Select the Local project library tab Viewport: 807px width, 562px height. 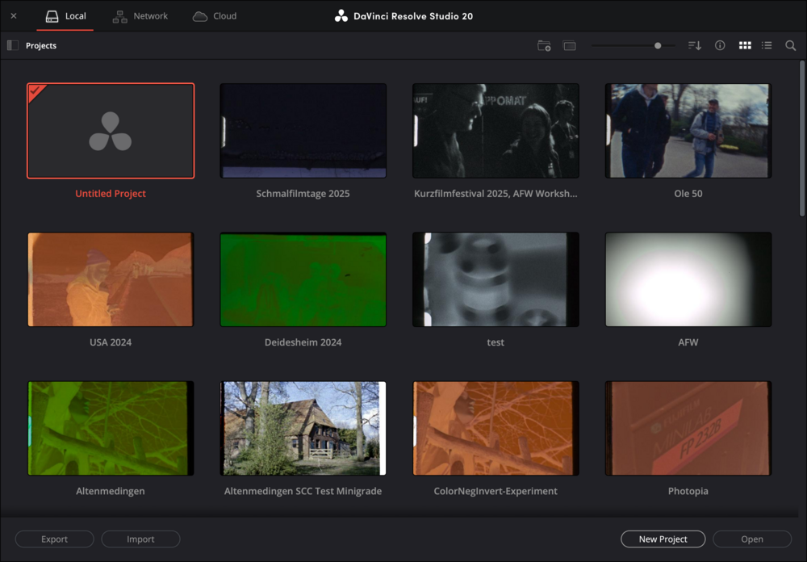tap(65, 16)
